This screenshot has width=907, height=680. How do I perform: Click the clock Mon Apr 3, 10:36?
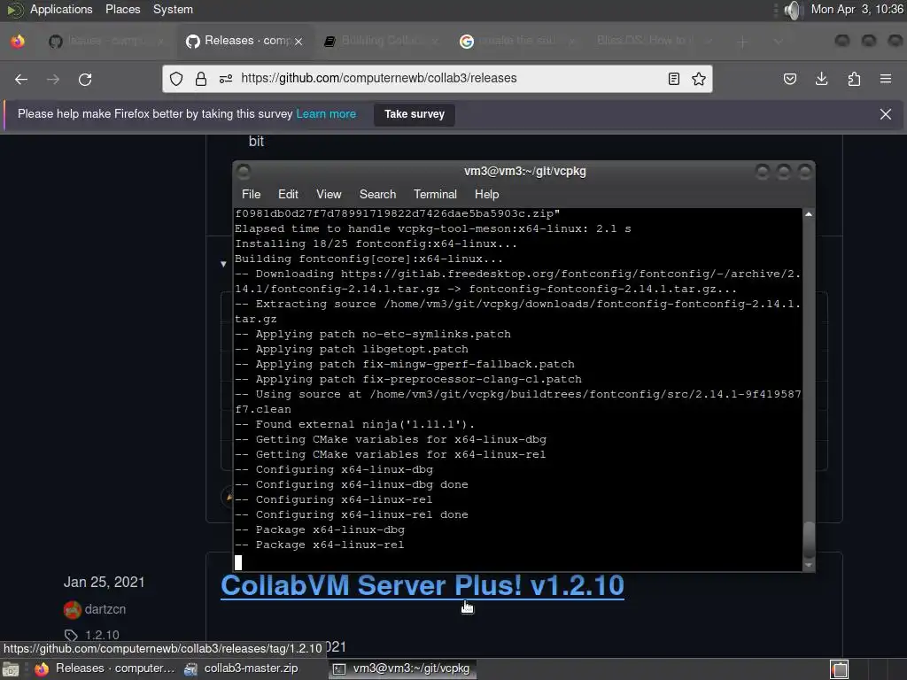click(x=857, y=10)
